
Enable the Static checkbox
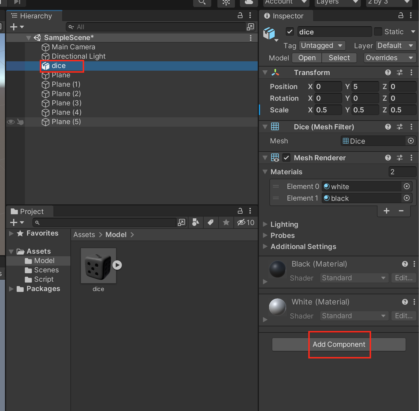tap(378, 32)
